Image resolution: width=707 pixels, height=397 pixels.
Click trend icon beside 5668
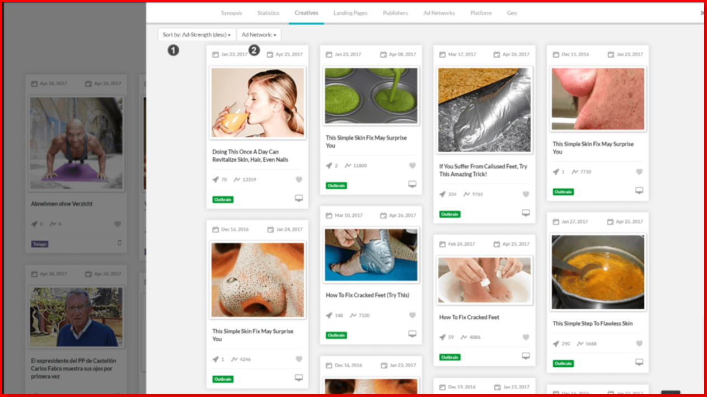(579, 344)
